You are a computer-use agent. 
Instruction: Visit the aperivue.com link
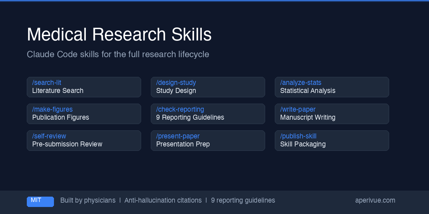tap(375, 200)
